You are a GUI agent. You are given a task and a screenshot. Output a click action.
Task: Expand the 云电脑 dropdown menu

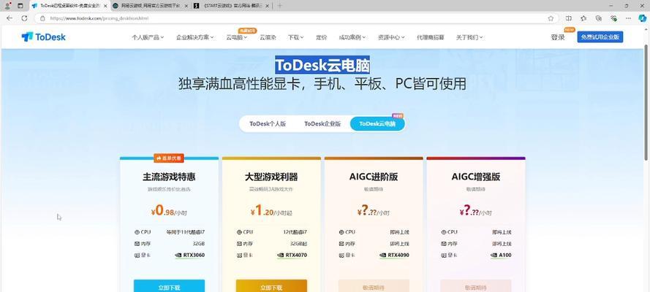[x=237, y=37]
